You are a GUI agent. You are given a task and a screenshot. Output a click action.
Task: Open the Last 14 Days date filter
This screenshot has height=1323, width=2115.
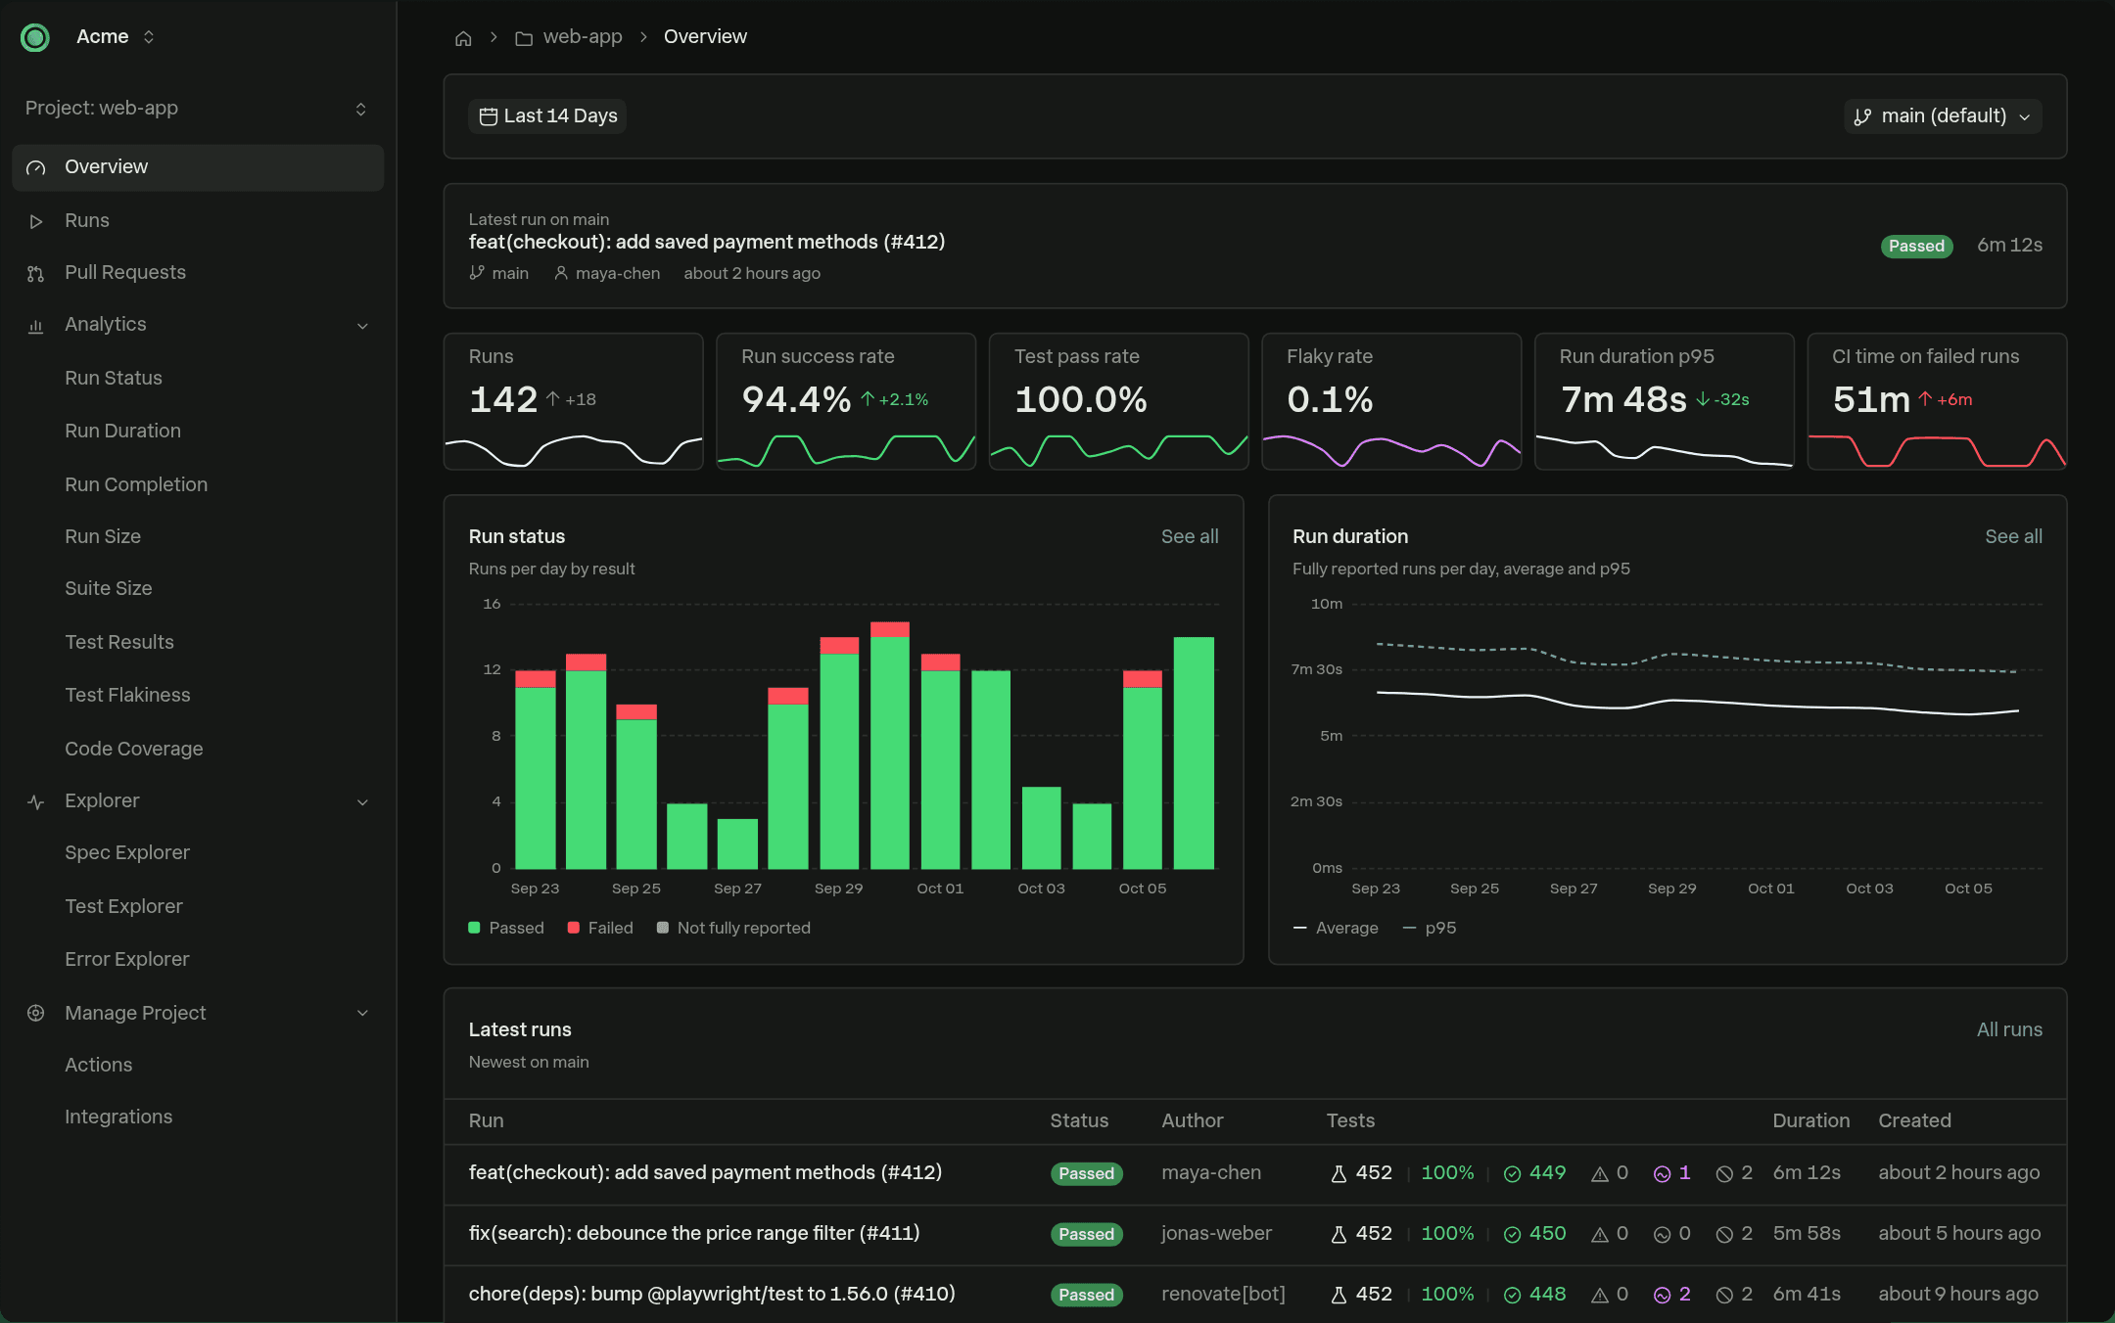[547, 116]
